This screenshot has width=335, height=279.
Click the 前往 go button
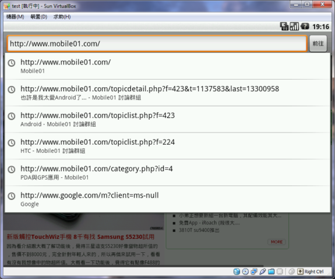318,44
